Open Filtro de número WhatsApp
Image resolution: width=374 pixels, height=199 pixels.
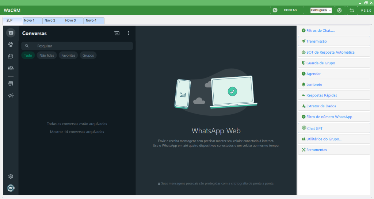pyautogui.click(x=334, y=117)
